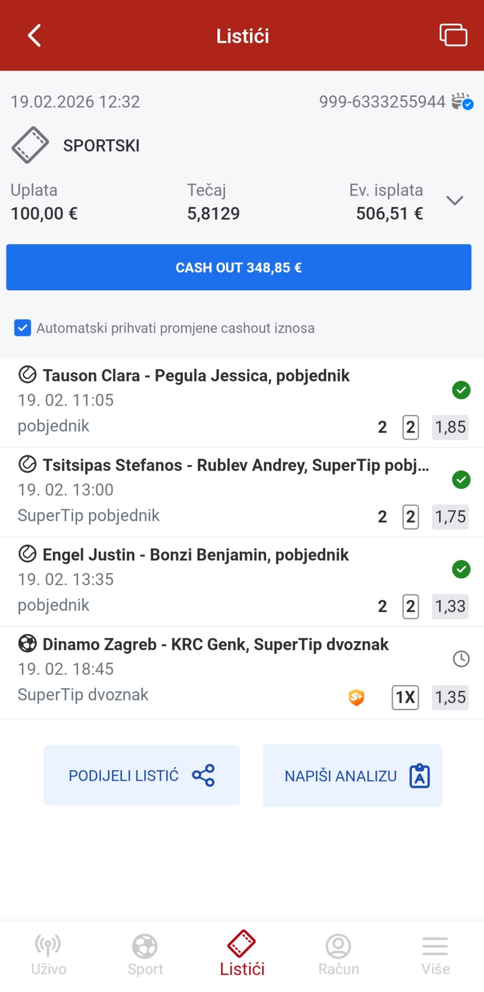Open the Uživo live tab
Viewport: 484px width, 992px height.
point(48,954)
